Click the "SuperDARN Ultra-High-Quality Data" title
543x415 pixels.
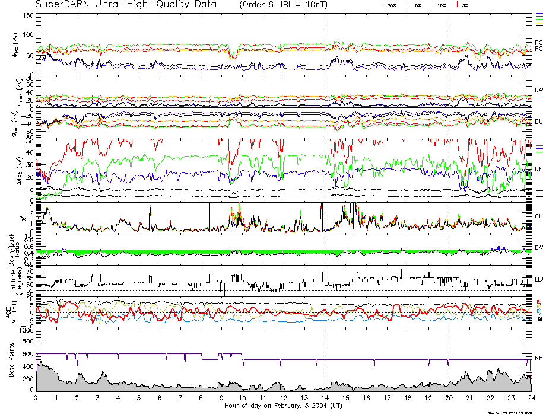tap(126, 4)
